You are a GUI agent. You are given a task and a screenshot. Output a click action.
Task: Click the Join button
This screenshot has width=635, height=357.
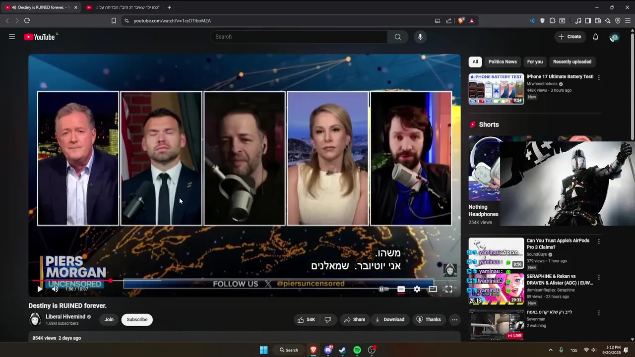click(109, 320)
